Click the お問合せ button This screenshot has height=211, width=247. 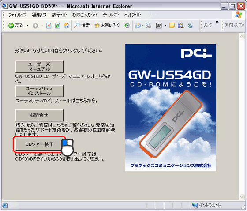click(39, 115)
